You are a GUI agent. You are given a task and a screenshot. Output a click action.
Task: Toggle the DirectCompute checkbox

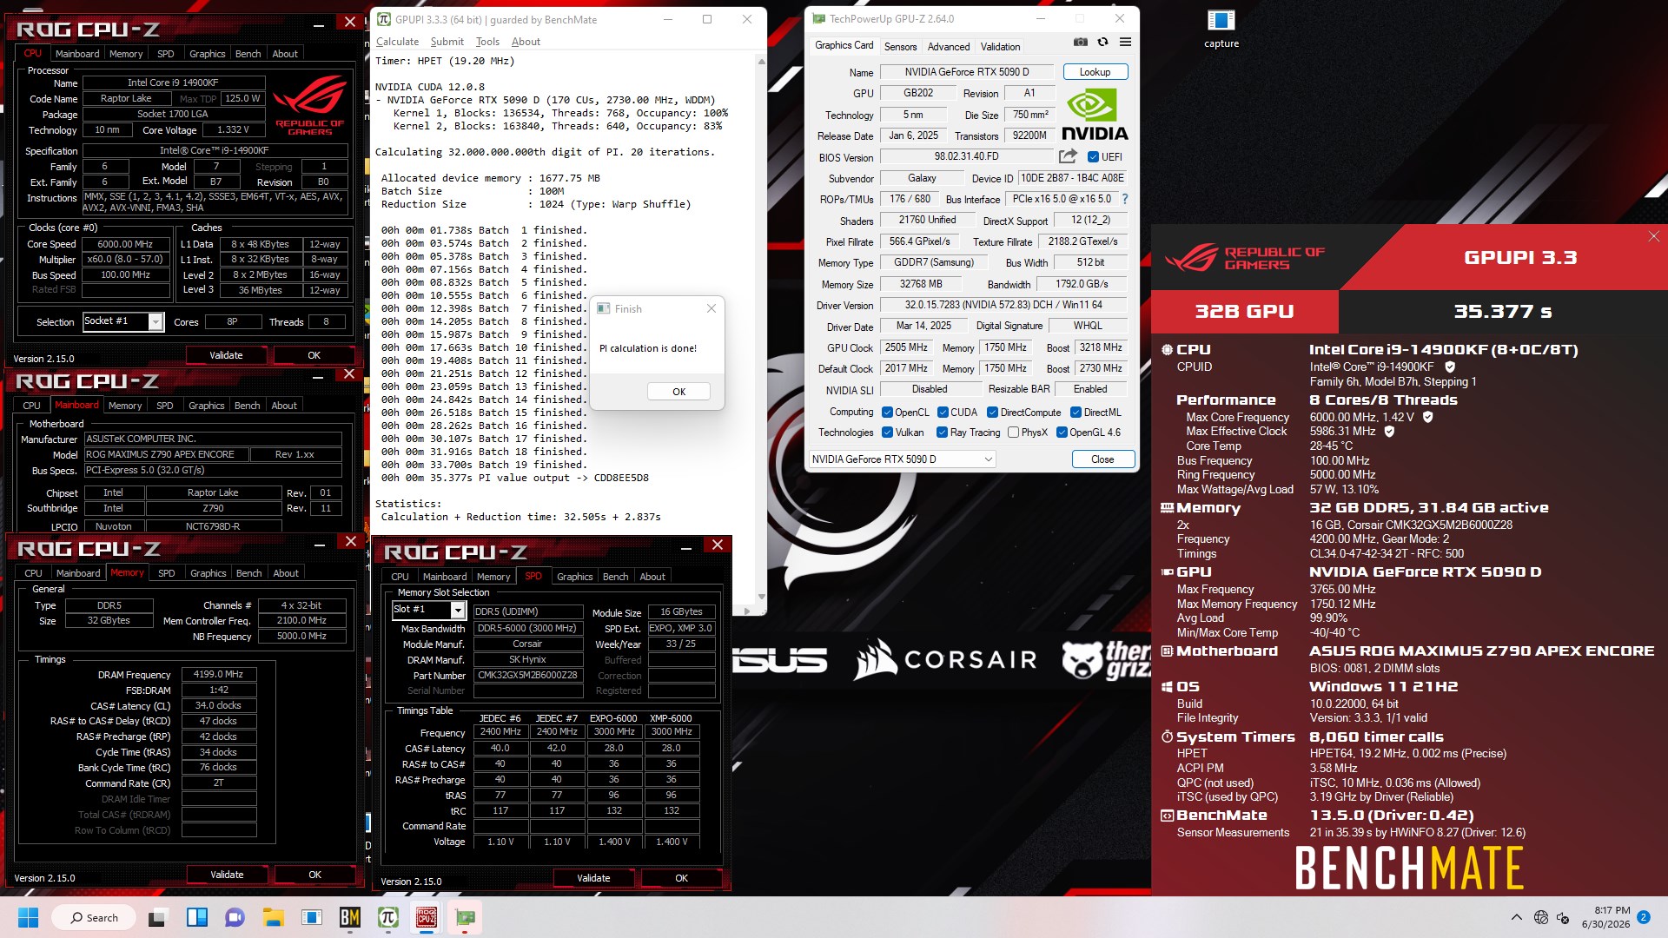[x=992, y=413]
